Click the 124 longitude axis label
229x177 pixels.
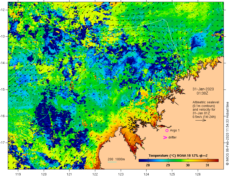[x=147, y=174]
